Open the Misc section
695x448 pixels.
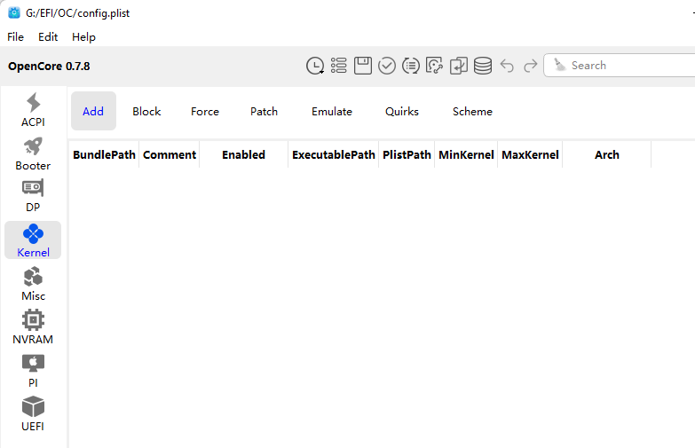[x=33, y=284]
